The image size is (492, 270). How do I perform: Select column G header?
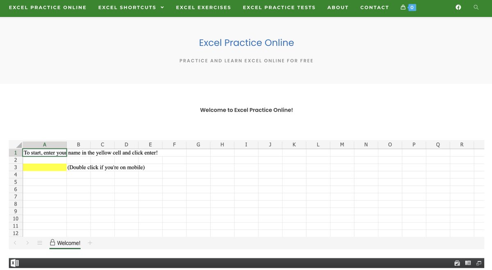[x=198, y=144]
